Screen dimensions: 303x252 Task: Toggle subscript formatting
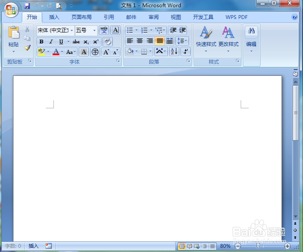tap(86, 42)
